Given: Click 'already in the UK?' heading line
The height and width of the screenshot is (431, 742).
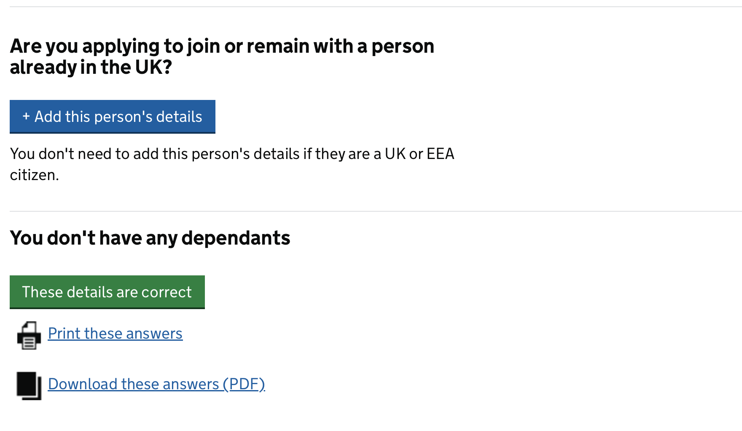Looking at the screenshot, I should [x=91, y=67].
